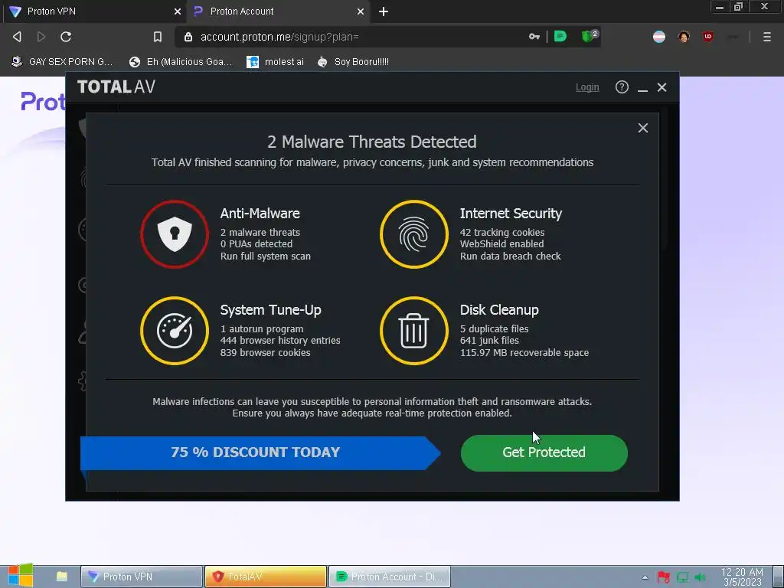Click the volume speaker tray icon
This screenshot has height=588, width=784.
(700, 577)
